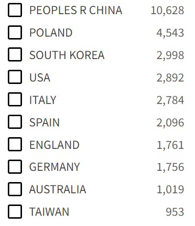Mark the SPAIN checkbox
195x226 pixels.
point(15,122)
